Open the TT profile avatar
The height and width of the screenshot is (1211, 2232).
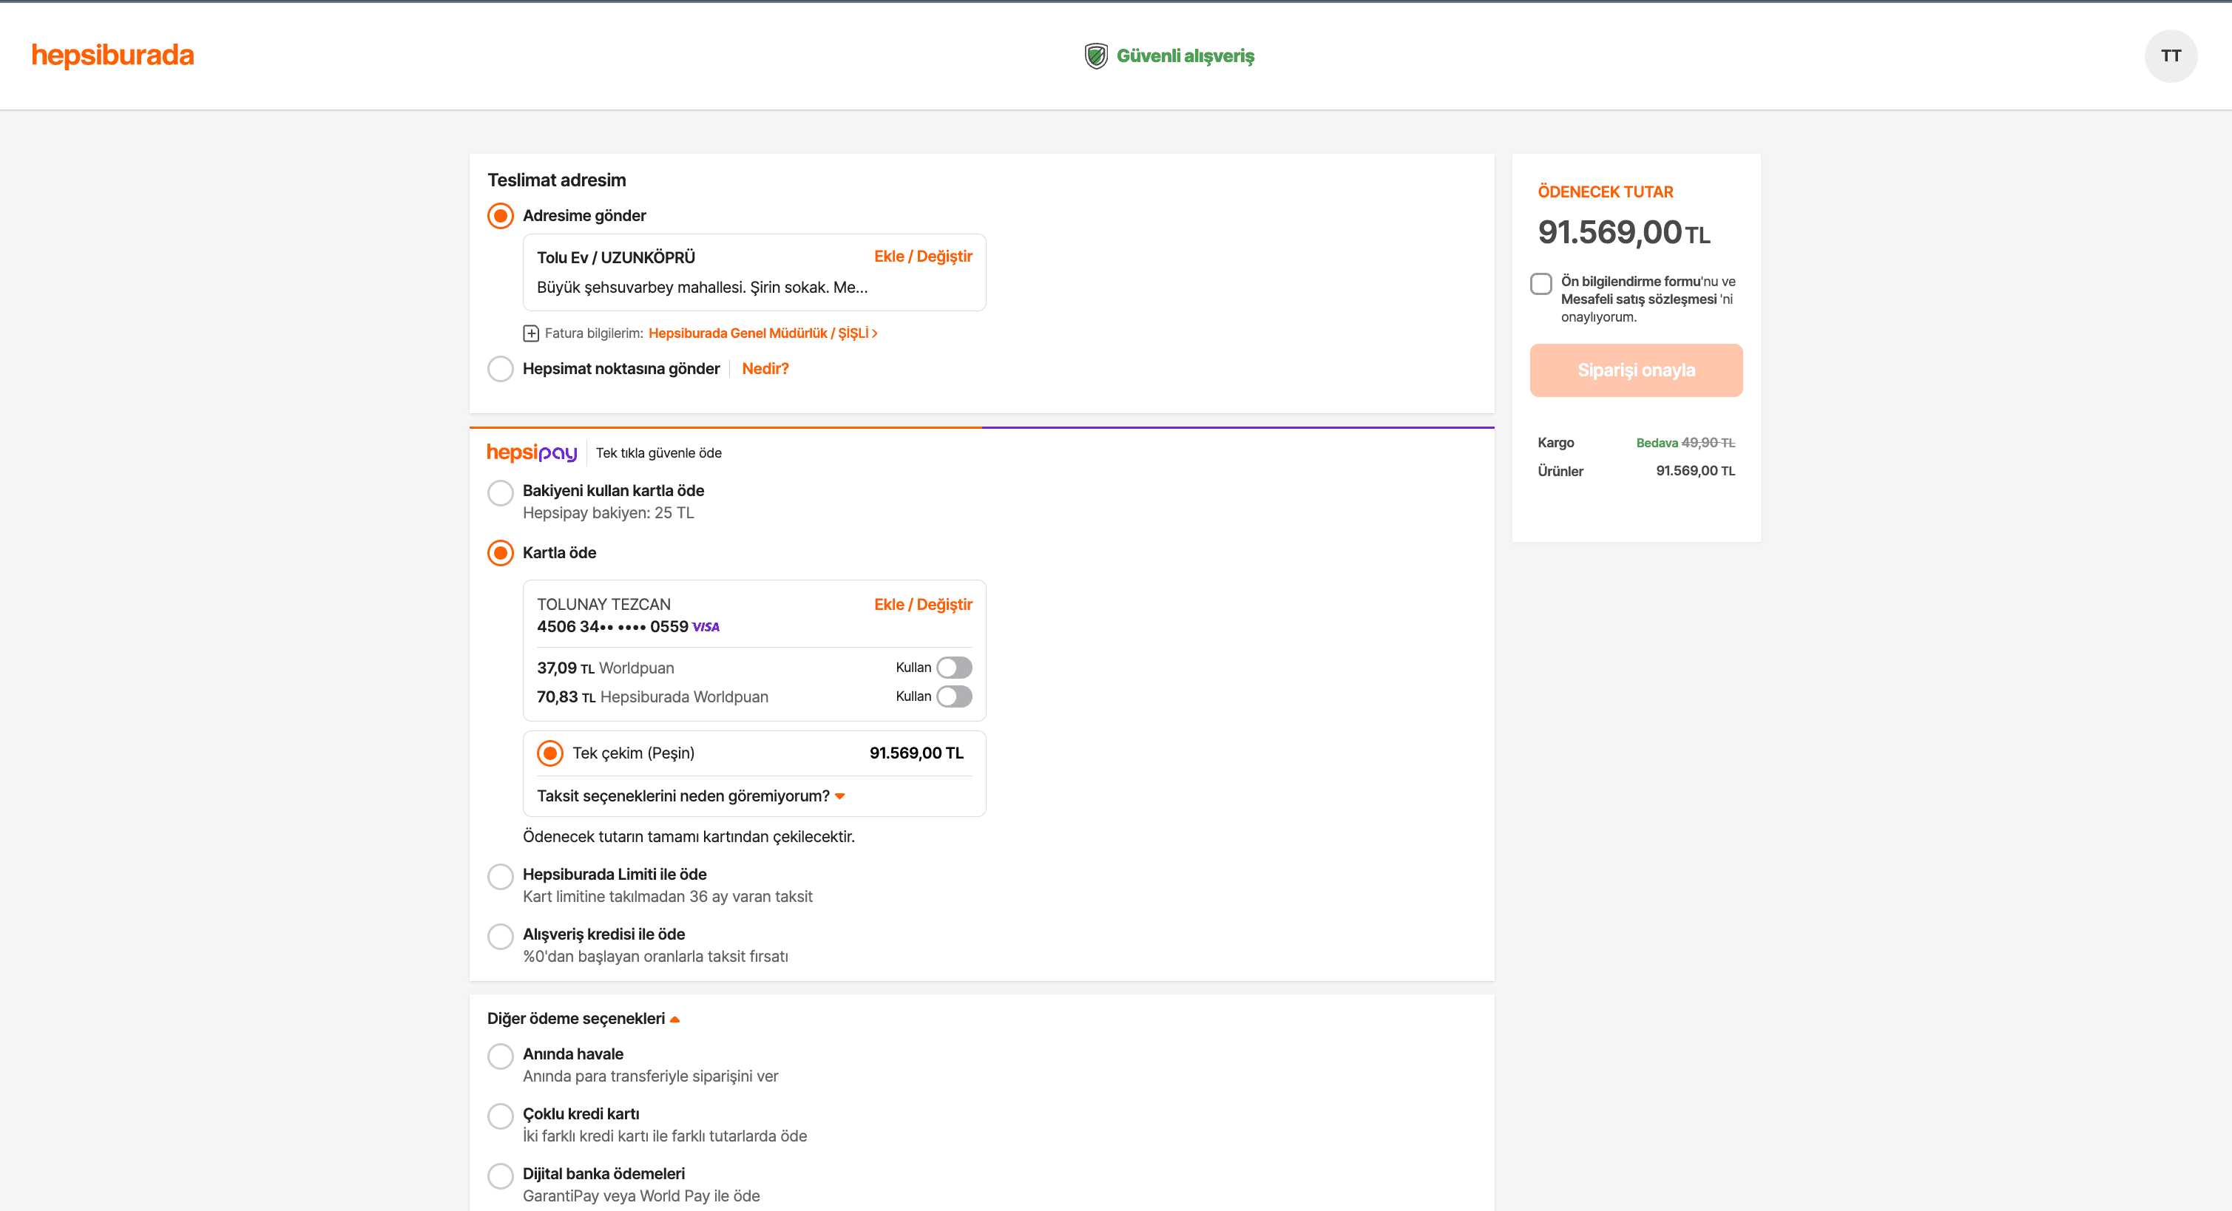point(2170,55)
